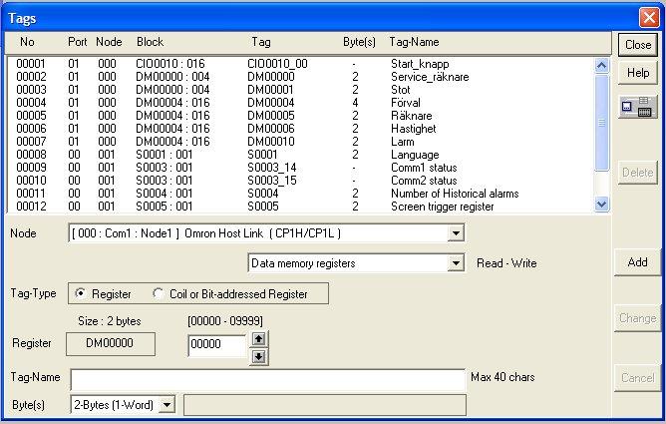
Task: Click block cell S0005 : 001
Action: pos(164,207)
